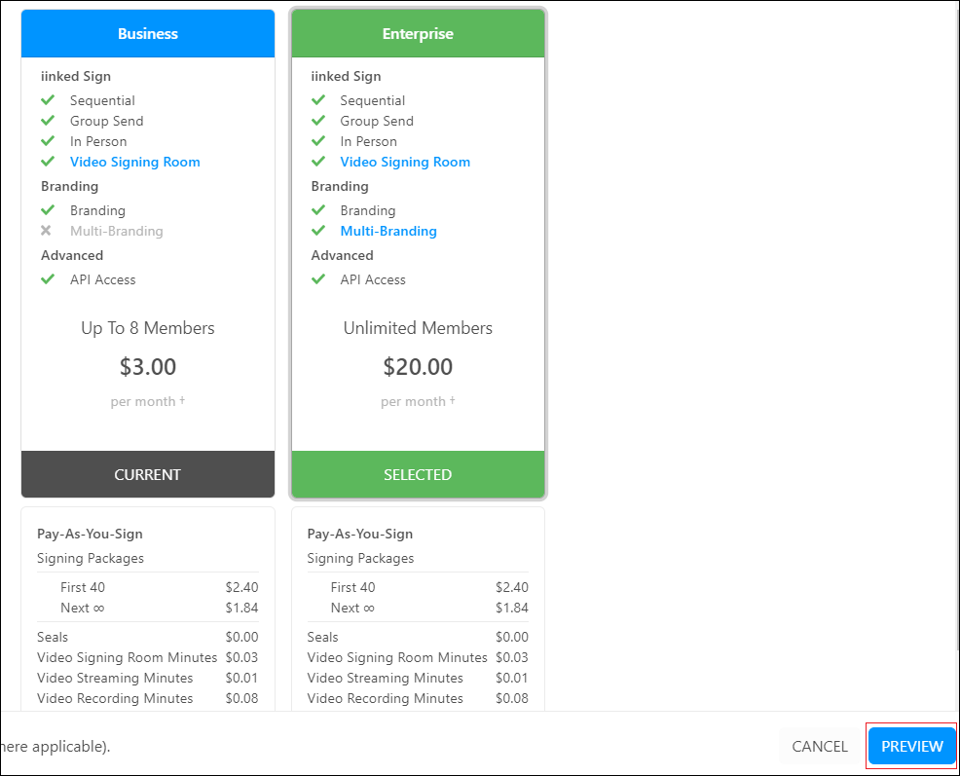Click the Multi-Branding checkmark in Enterprise plan

point(318,231)
